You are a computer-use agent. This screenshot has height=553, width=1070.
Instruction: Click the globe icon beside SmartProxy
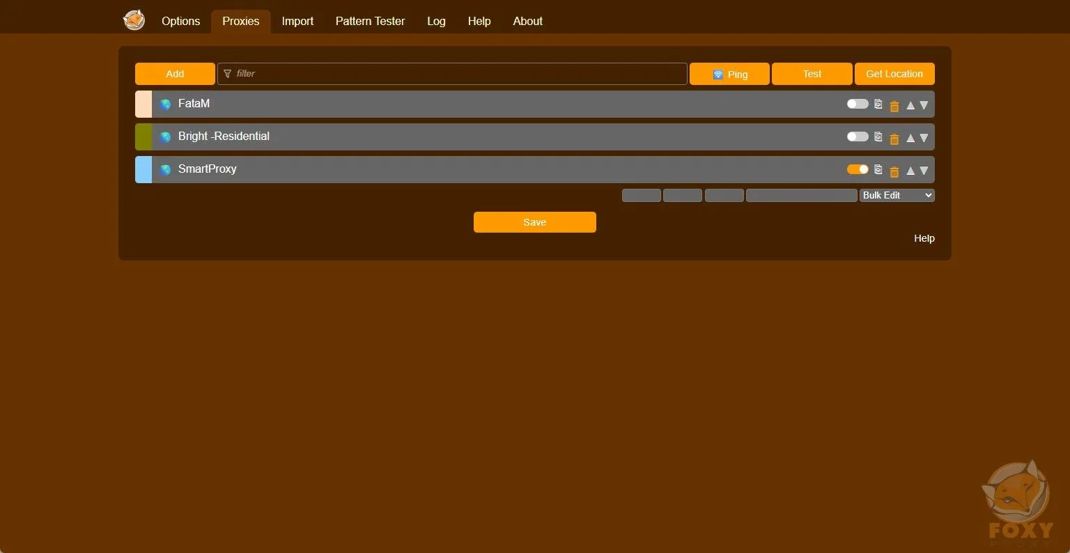(165, 170)
